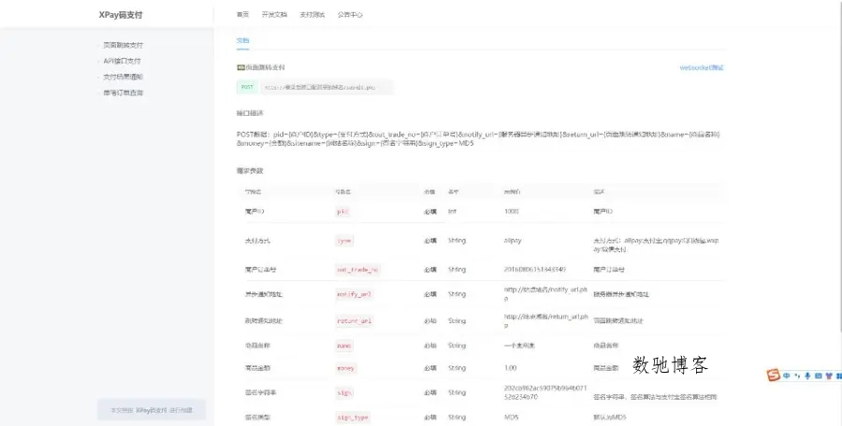Open Sogou skin (shirt) icon
The height and width of the screenshot is (426, 842).
(829, 376)
